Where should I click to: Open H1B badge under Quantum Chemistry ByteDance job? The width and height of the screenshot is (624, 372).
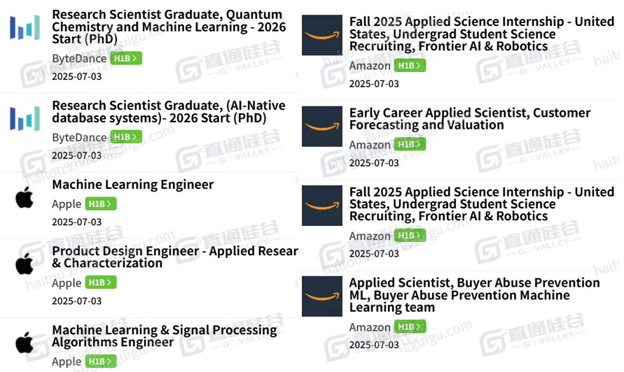click(x=126, y=59)
